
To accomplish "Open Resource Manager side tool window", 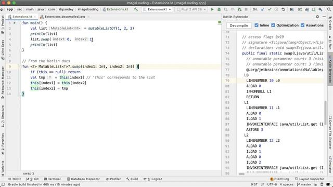I will 3,82.
